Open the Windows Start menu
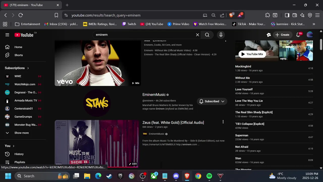The width and height of the screenshot is (323, 182). (x=8, y=176)
